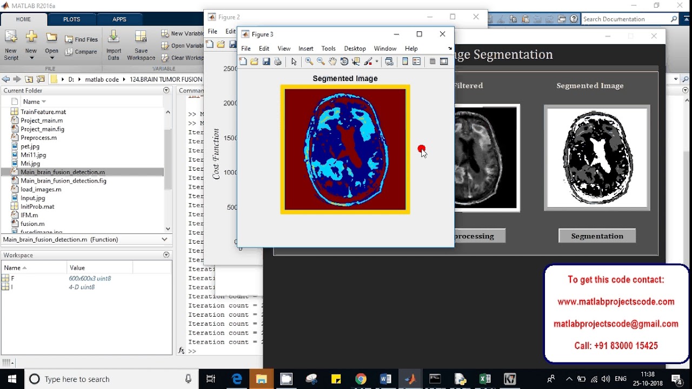692x389 pixels.
Task: Switch to the PLOTS tab in MATLAB
Action: [x=71, y=19]
